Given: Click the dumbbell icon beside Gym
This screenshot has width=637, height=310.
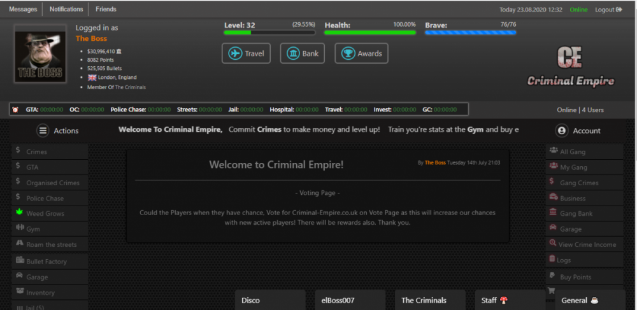Looking at the screenshot, I should (19, 229).
